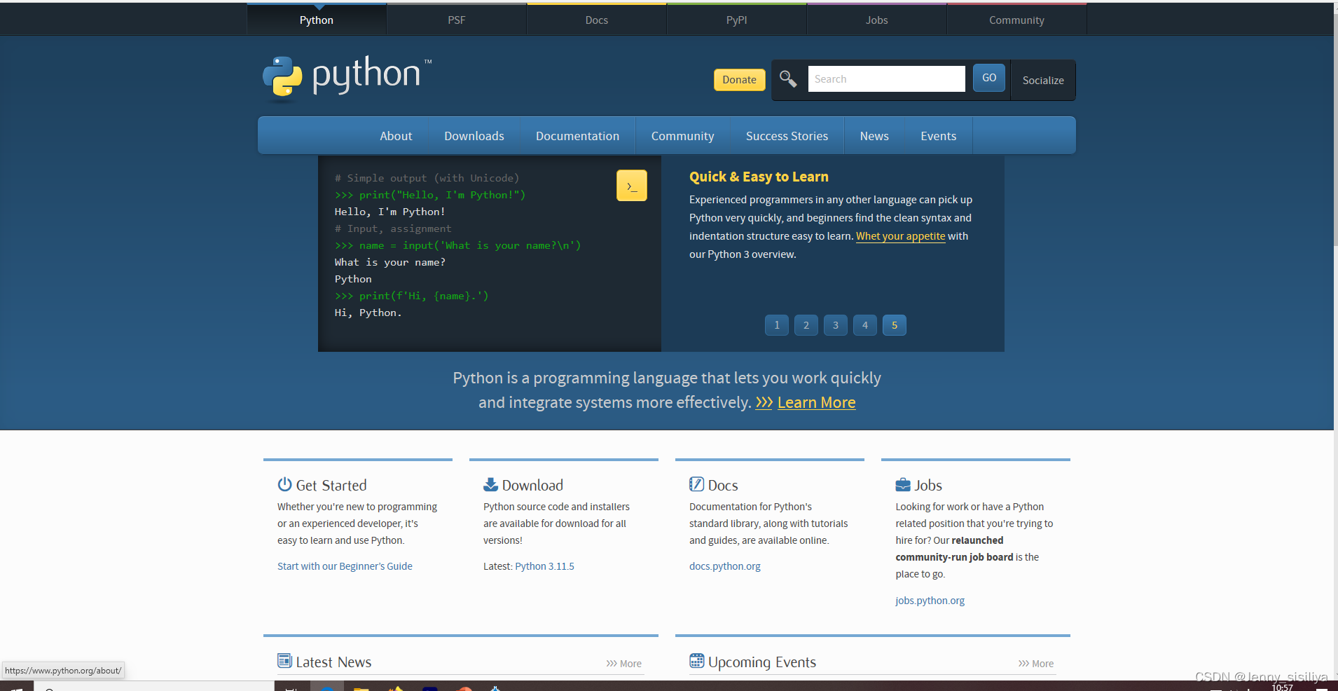Show slide 1 of the code carousel
Screen dimensions: 1338x691
[777, 325]
